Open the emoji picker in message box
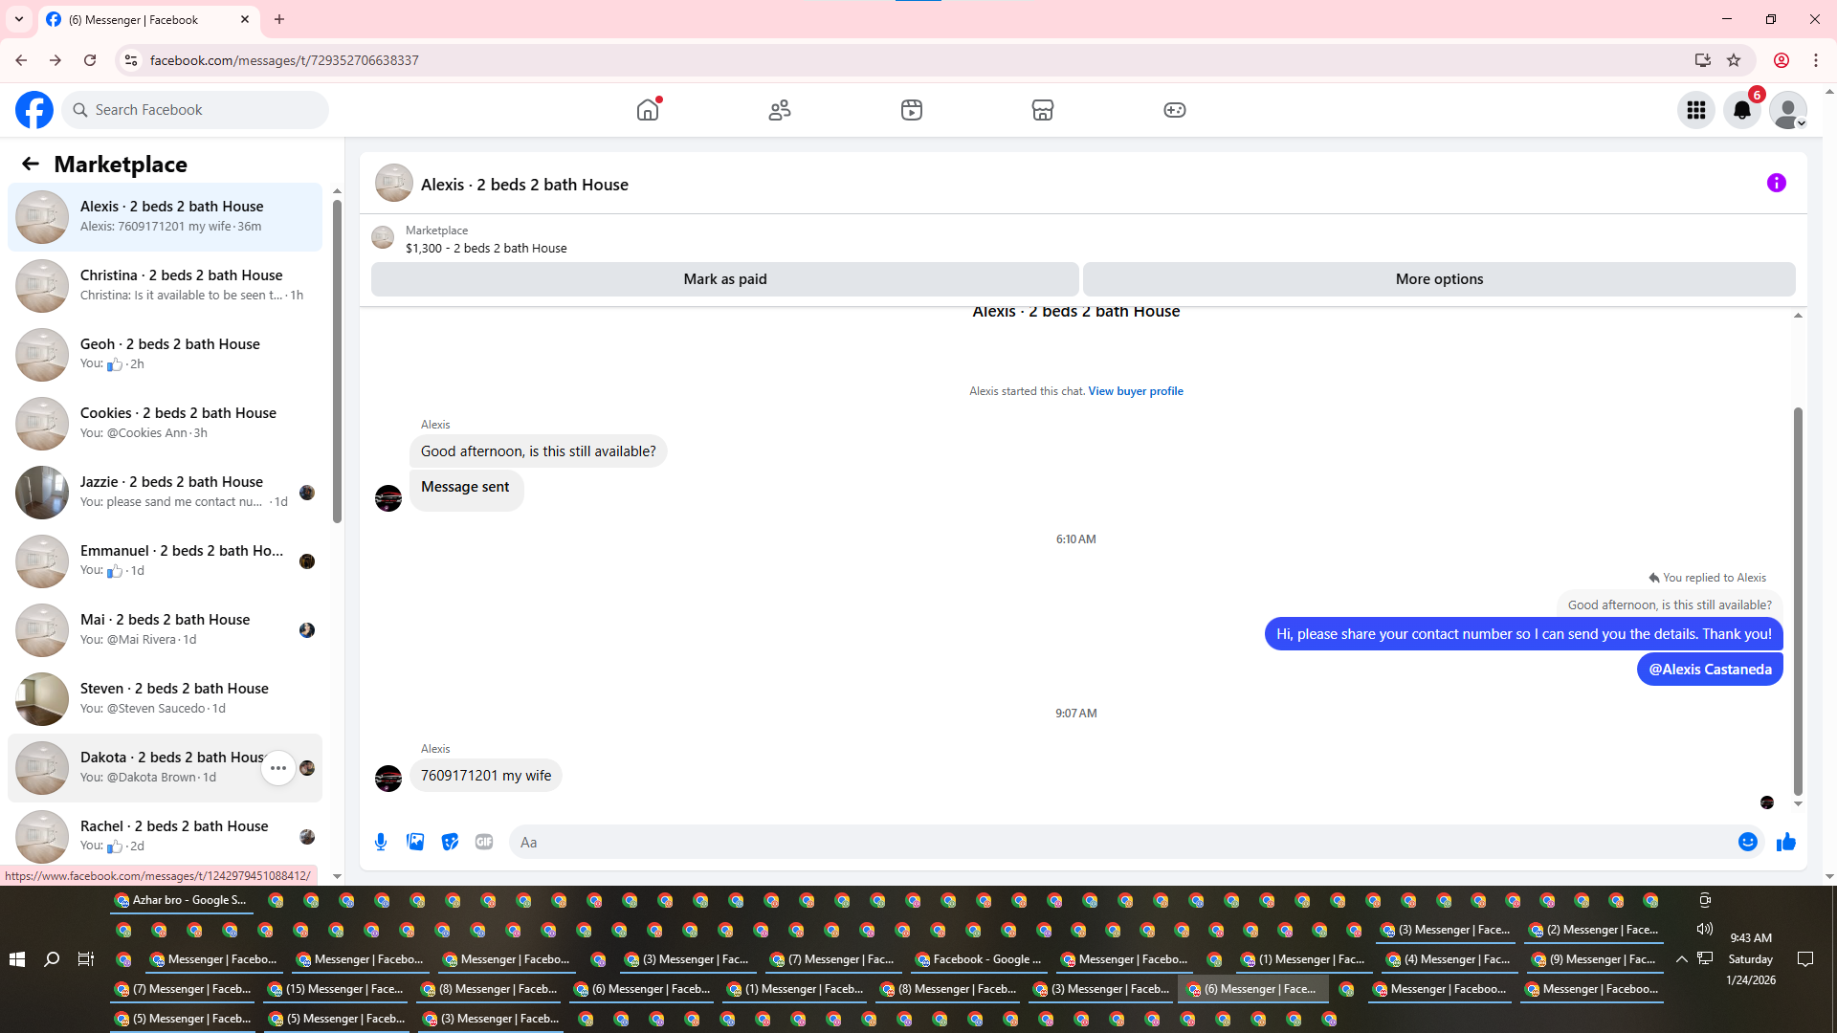Screen dimensions: 1837x1033 [x=1747, y=842]
